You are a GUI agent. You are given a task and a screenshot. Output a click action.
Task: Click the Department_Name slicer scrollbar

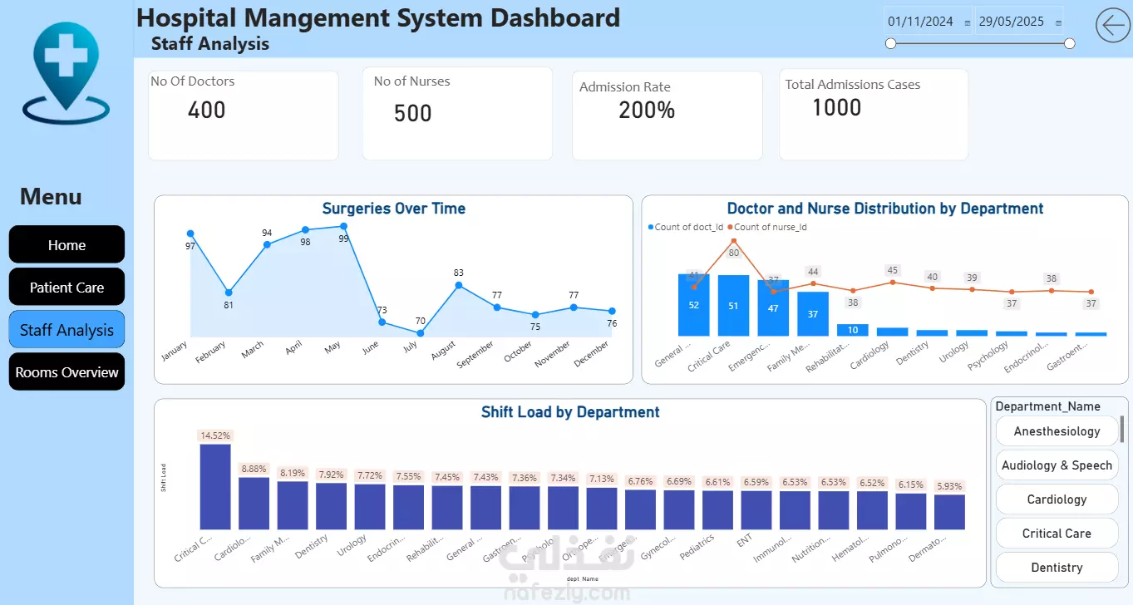tap(1122, 429)
